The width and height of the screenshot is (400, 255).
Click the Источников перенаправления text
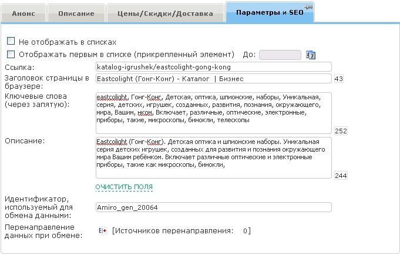(x=173, y=231)
